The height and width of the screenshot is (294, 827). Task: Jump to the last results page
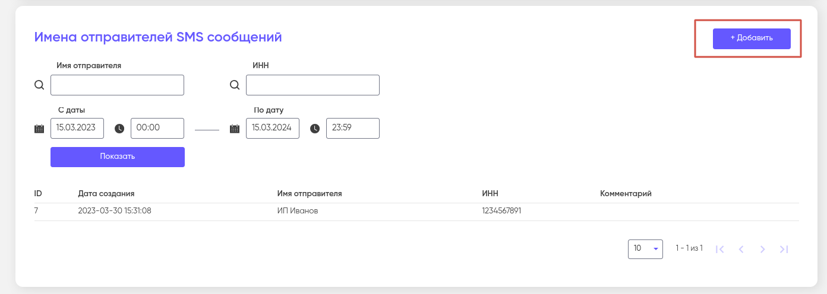coord(784,249)
